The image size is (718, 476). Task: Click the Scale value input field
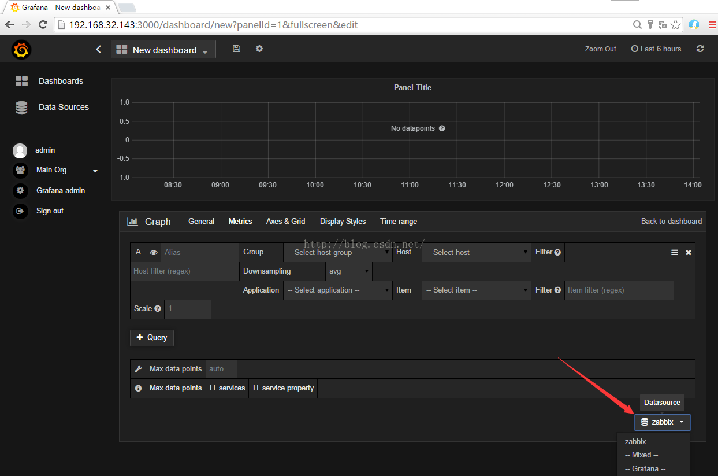188,309
